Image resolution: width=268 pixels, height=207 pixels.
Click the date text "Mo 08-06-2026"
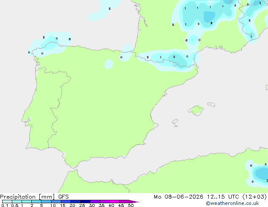178,197
